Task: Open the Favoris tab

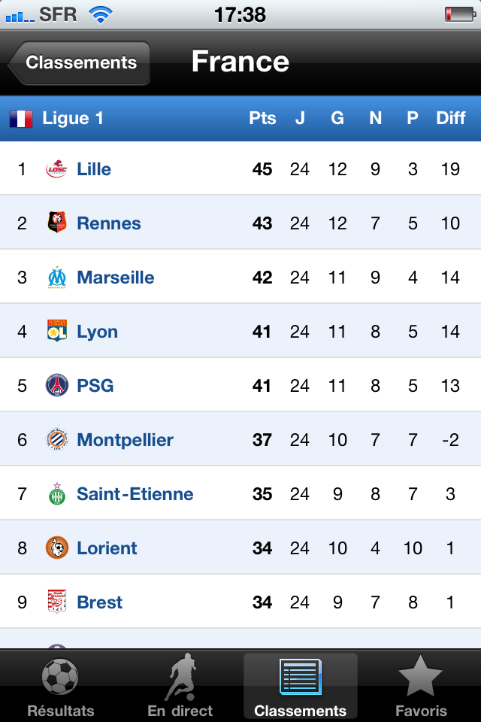Action: point(421,686)
